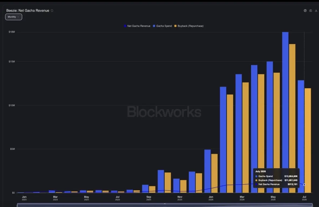Click the 'Mar 2025' x-axis label
319x207 pixels.
[55, 198]
